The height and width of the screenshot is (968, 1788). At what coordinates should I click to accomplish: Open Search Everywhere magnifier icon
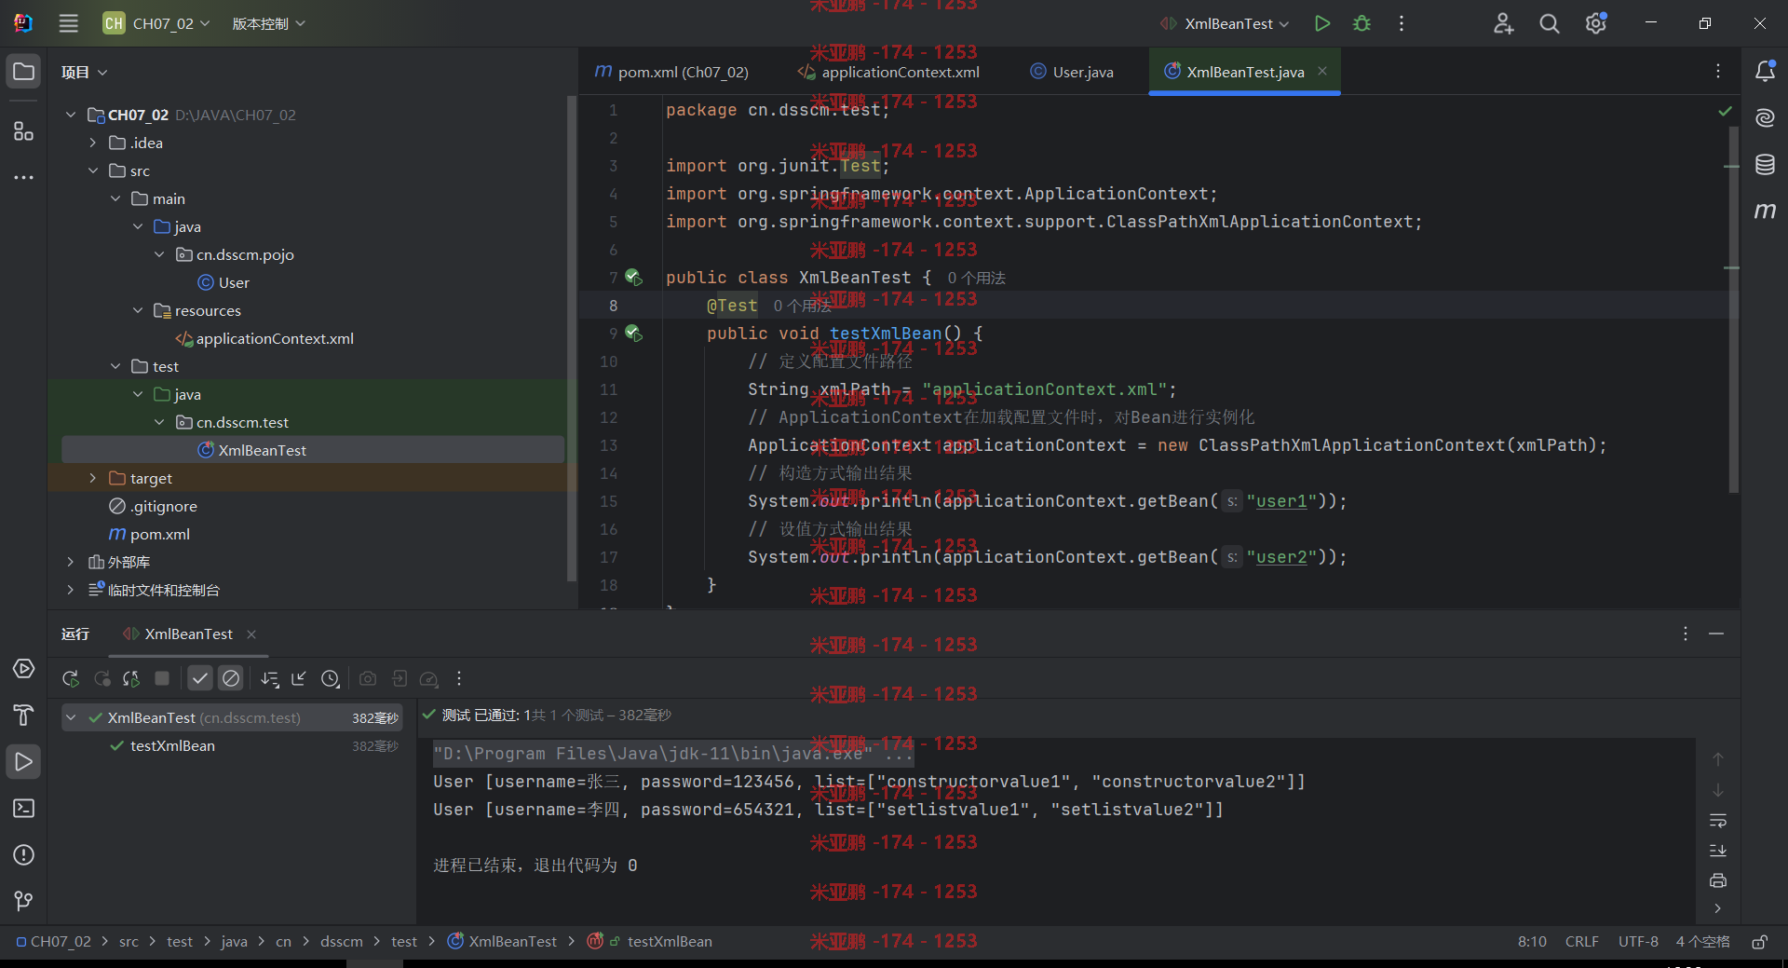coord(1550,23)
